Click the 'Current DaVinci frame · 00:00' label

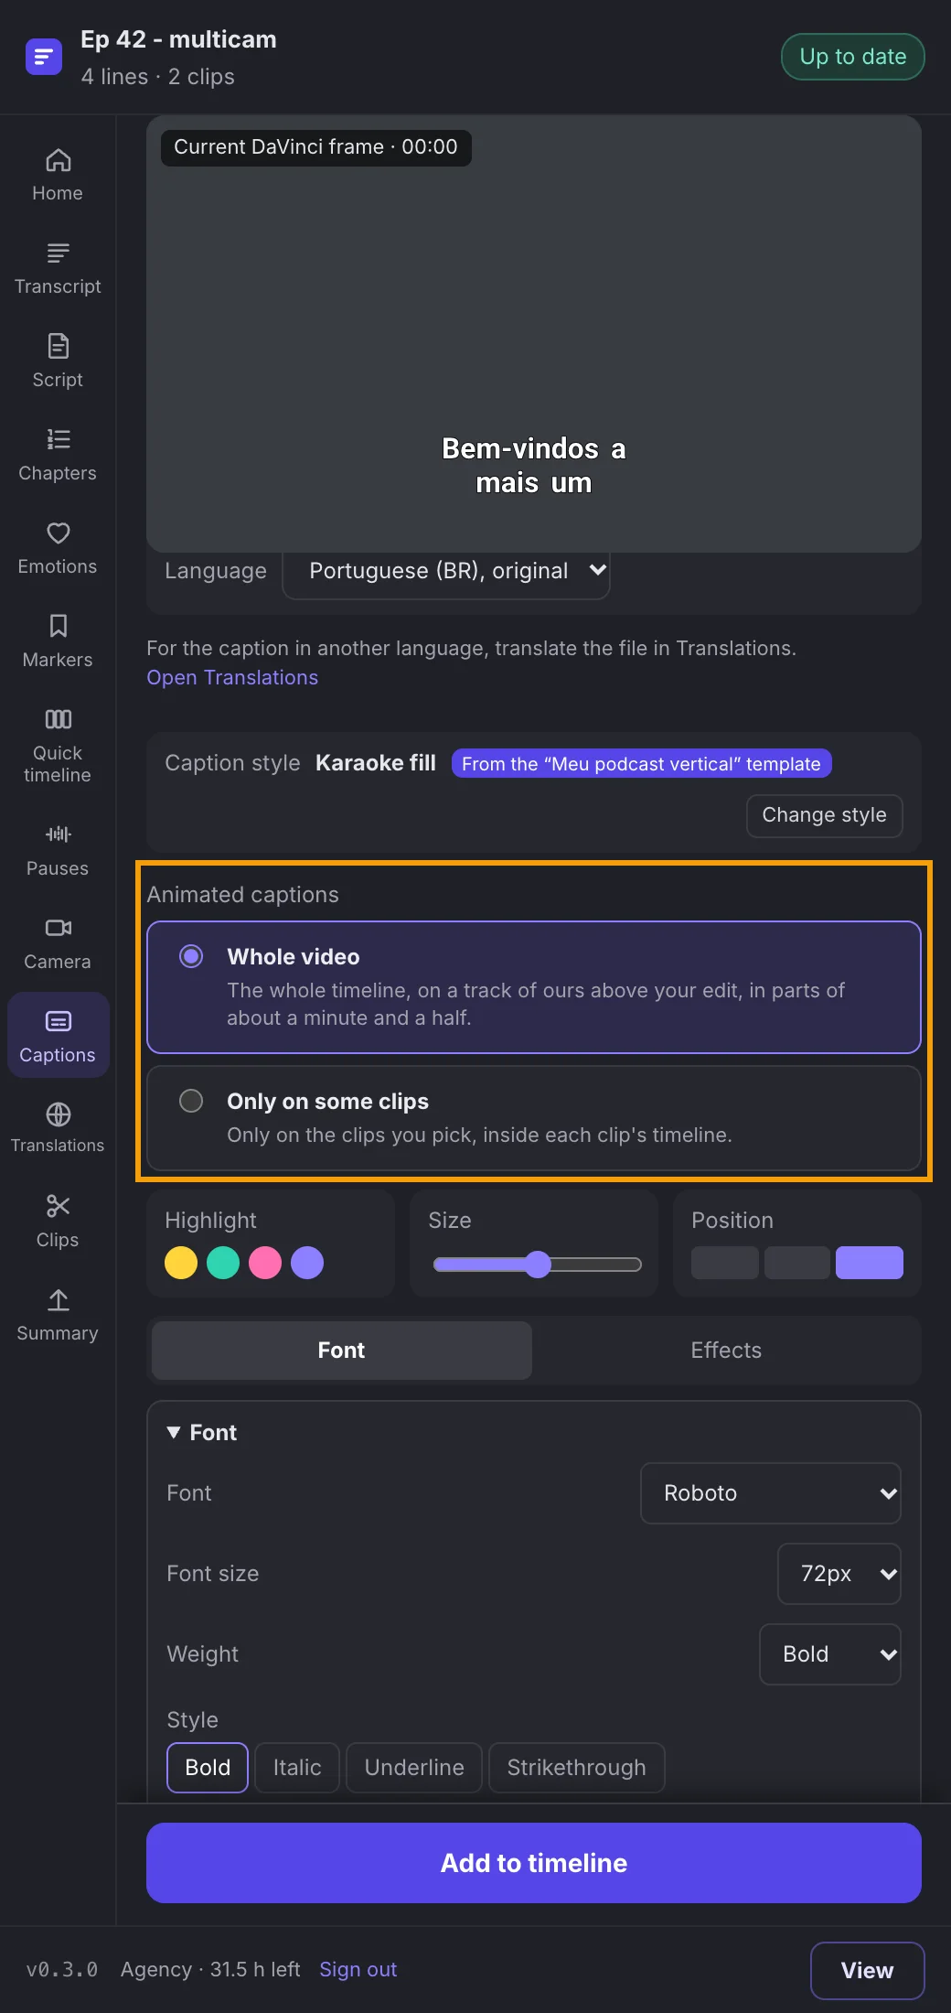click(x=316, y=147)
